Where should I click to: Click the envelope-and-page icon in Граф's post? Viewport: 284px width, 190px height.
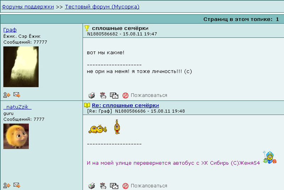[114, 95]
